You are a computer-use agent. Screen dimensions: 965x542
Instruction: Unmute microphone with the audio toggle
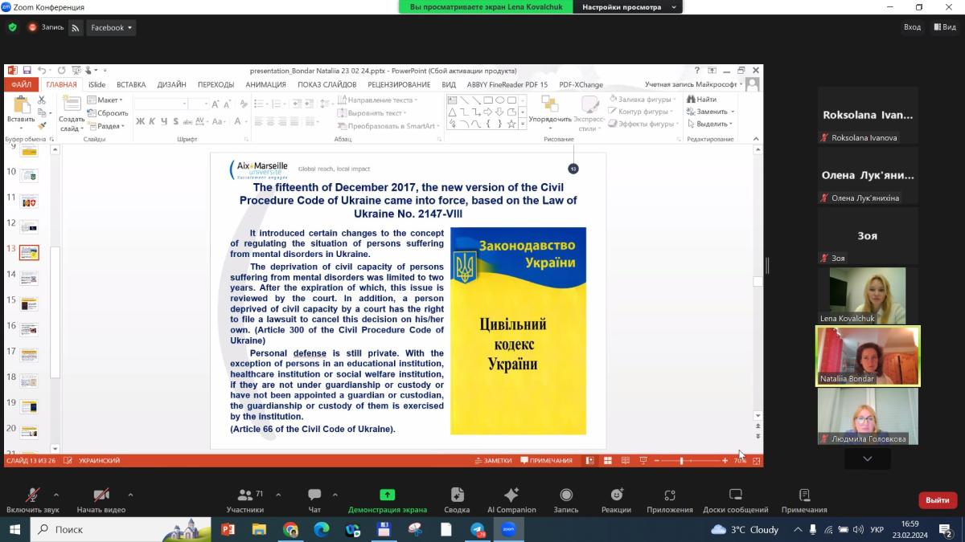[x=33, y=495]
